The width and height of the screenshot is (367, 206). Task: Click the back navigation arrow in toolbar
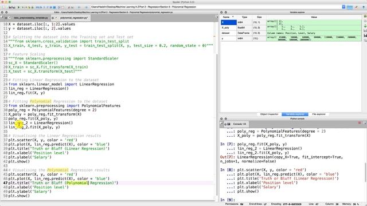[79, 7]
